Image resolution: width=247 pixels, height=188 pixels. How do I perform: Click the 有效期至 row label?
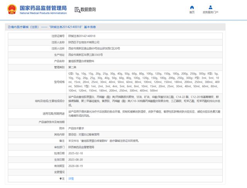point(59,166)
